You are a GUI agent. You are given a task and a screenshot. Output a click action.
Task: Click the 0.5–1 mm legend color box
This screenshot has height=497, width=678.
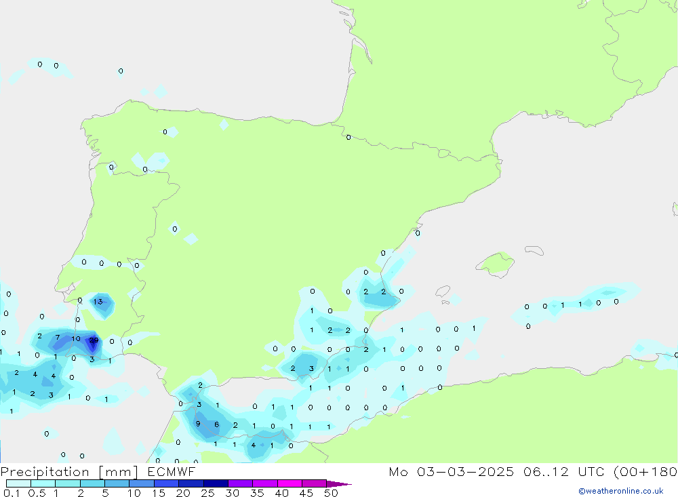pyautogui.click(x=43, y=483)
